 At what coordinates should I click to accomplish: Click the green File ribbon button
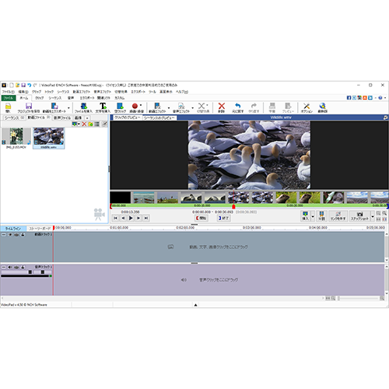(x=9, y=98)
